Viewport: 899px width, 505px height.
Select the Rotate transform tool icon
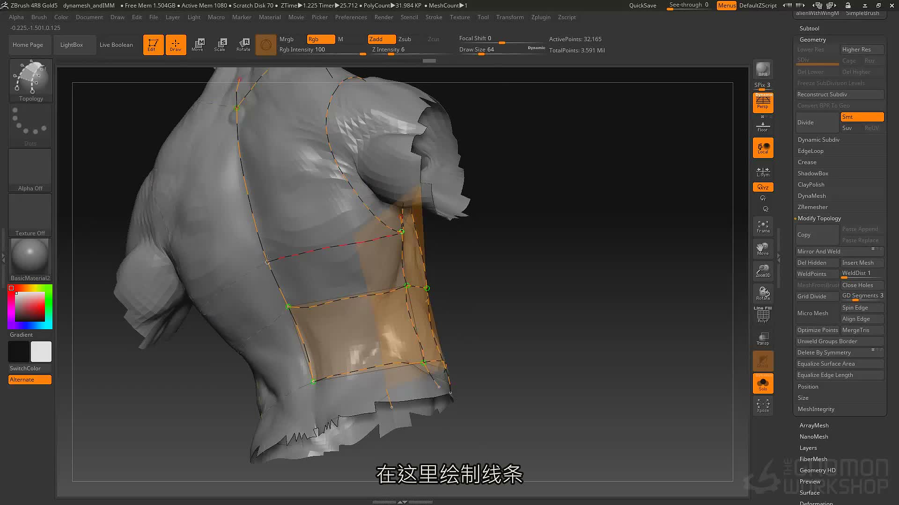pyautogui.click(x=243, y=45)
